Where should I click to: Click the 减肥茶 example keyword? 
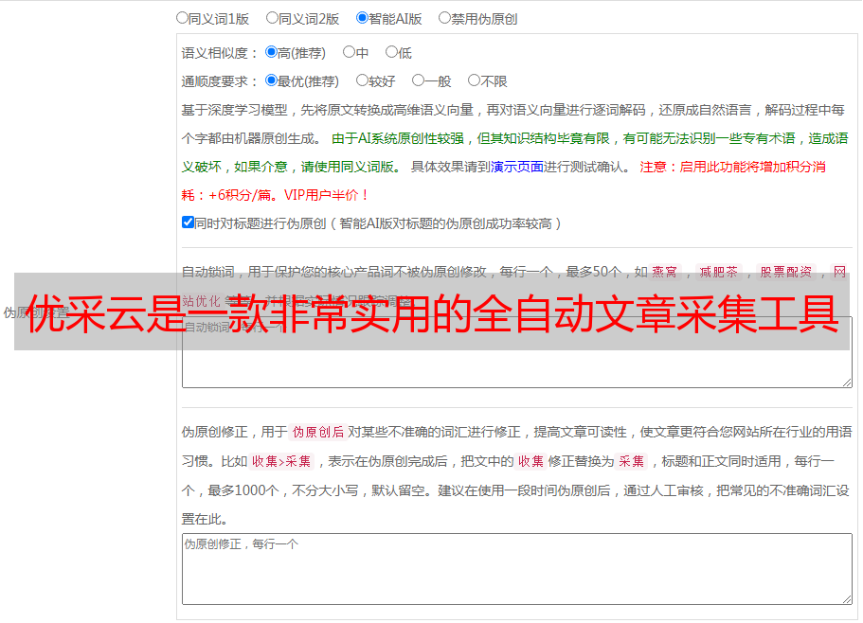pyautogui.click(x=718, y=272)
